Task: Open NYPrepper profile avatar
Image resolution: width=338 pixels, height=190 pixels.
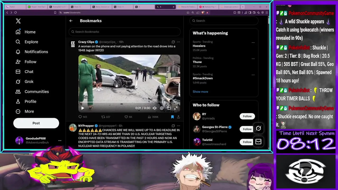Action: coord(73,128)
